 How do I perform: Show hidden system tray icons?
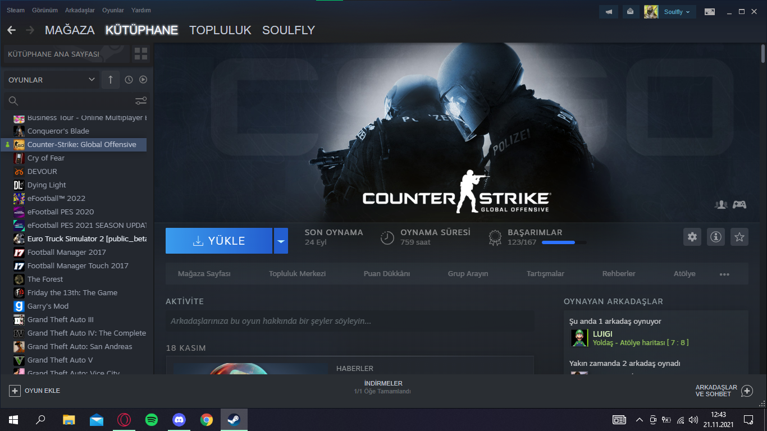[639, 420]
